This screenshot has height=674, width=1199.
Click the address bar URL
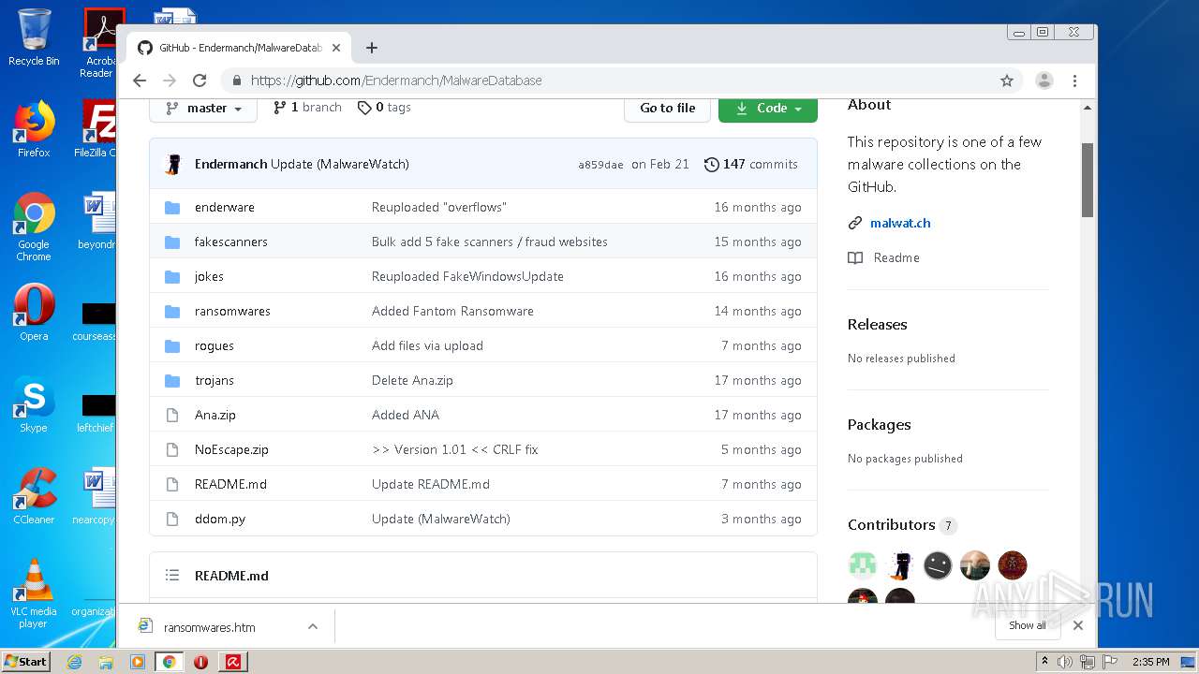(396, 81)
